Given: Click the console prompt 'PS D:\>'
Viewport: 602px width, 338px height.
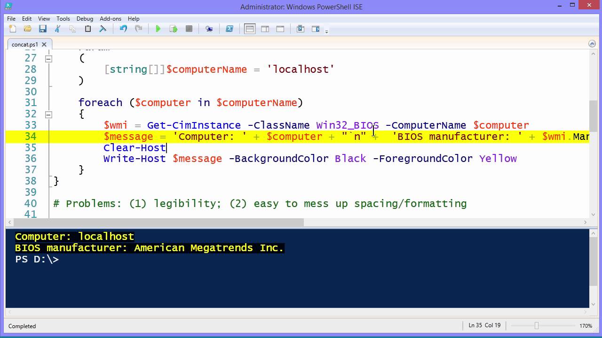Looking at the screenshot, I should click(x=37, y=259).
